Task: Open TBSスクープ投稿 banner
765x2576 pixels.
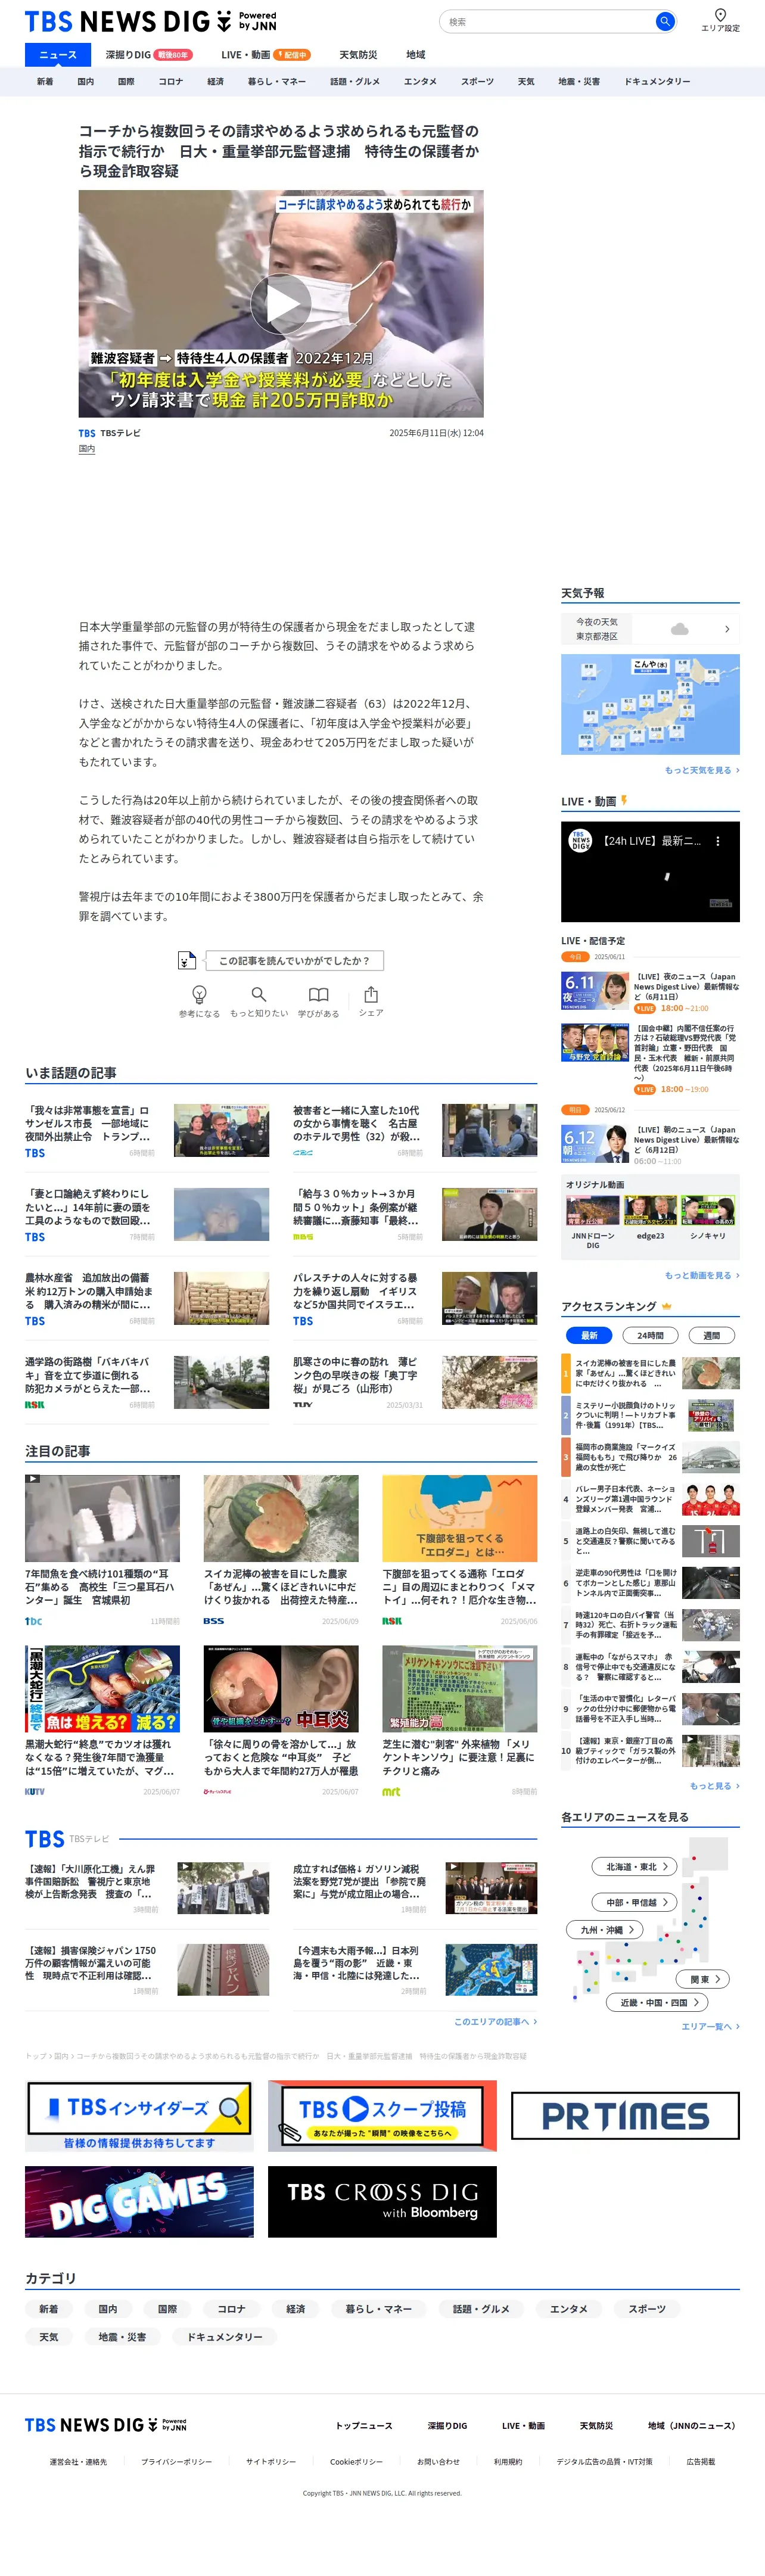Action: point(382,2116)
